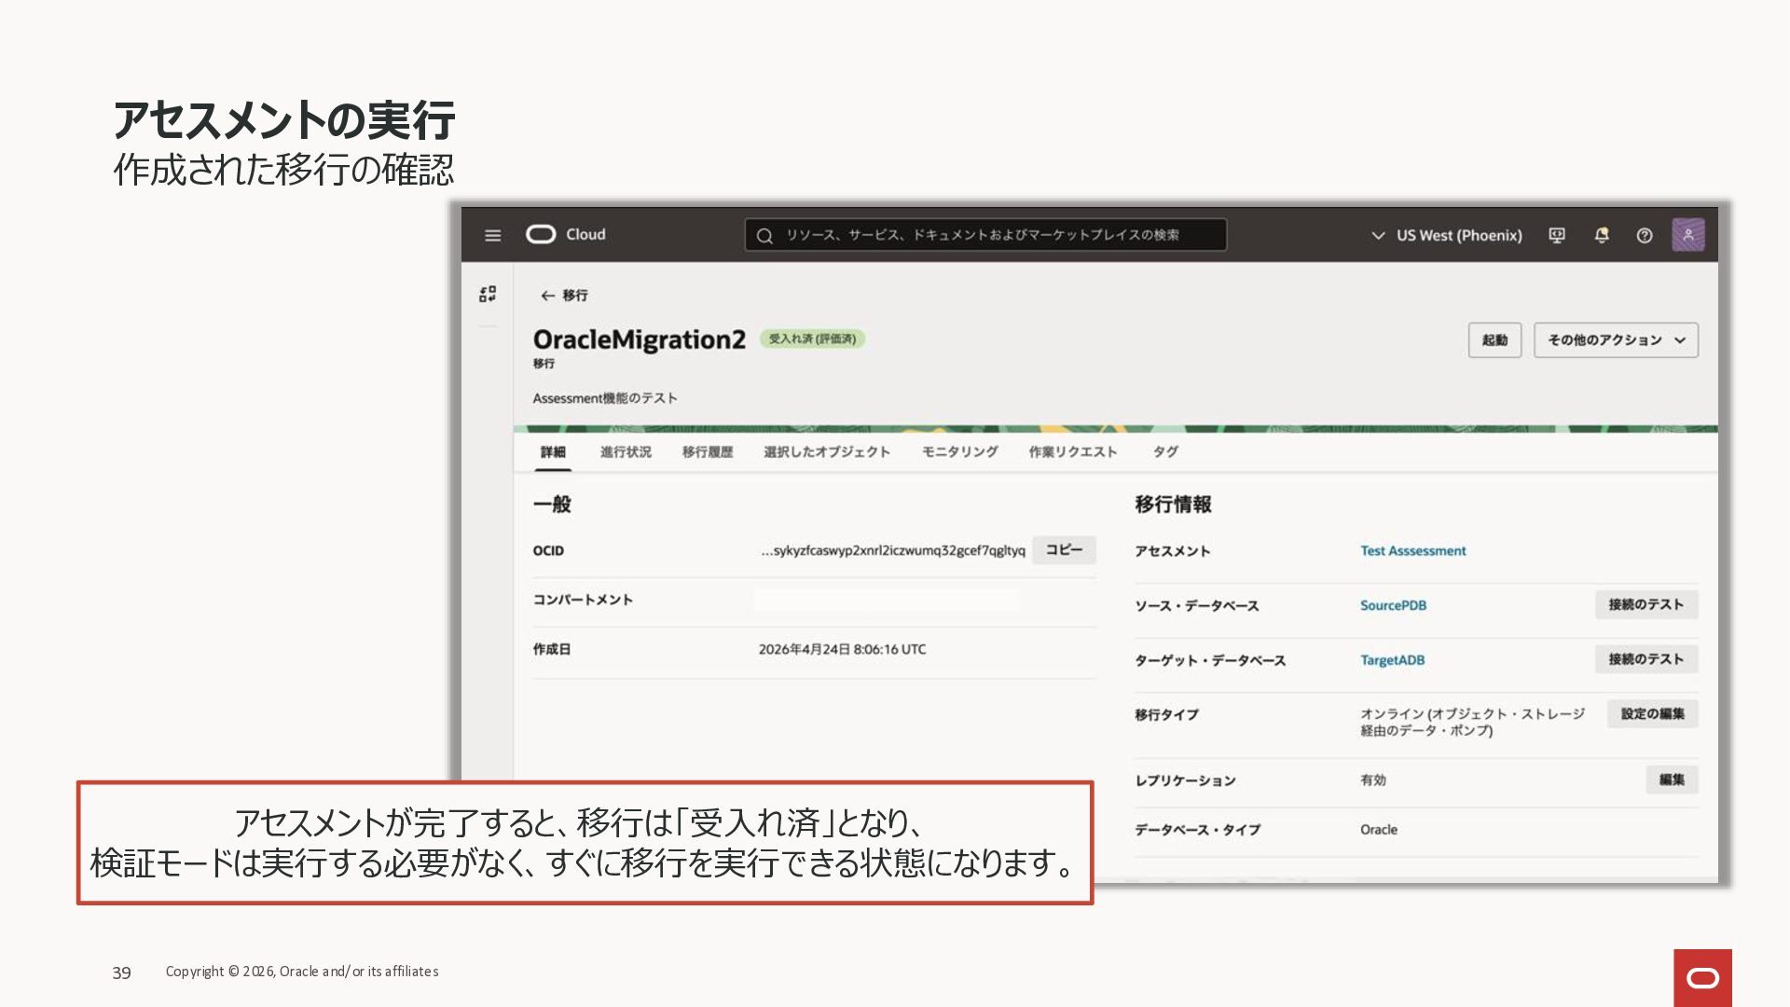
Task: Copy the OCID with コピー button
Action: (1064, 550)
